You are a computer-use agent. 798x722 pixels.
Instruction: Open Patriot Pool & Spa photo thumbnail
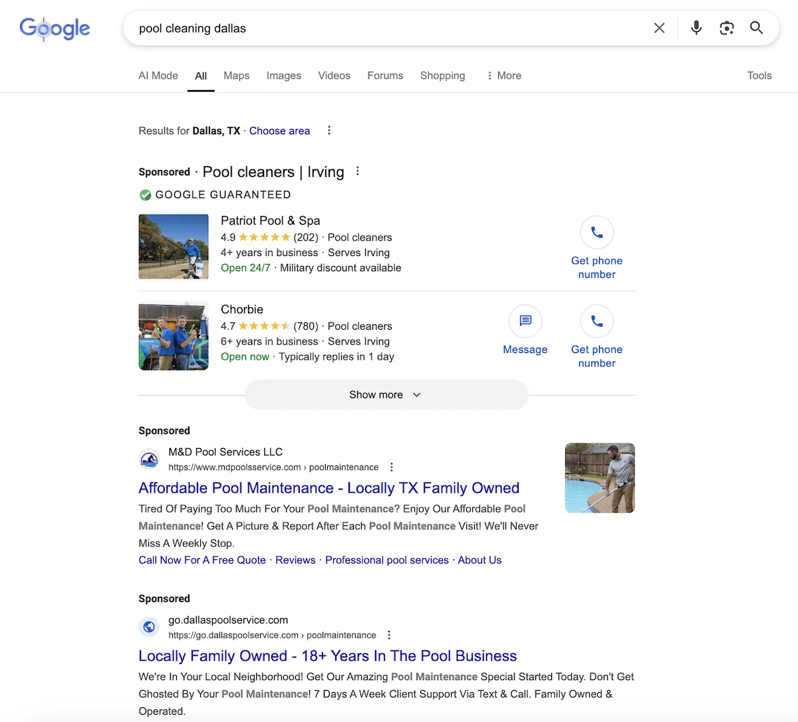coord(174,246)
